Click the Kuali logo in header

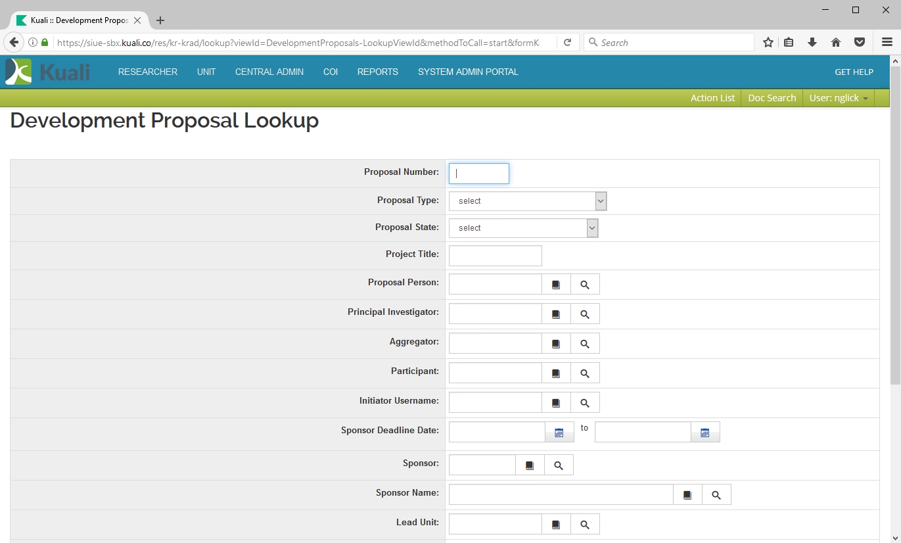tap(47, 72)
